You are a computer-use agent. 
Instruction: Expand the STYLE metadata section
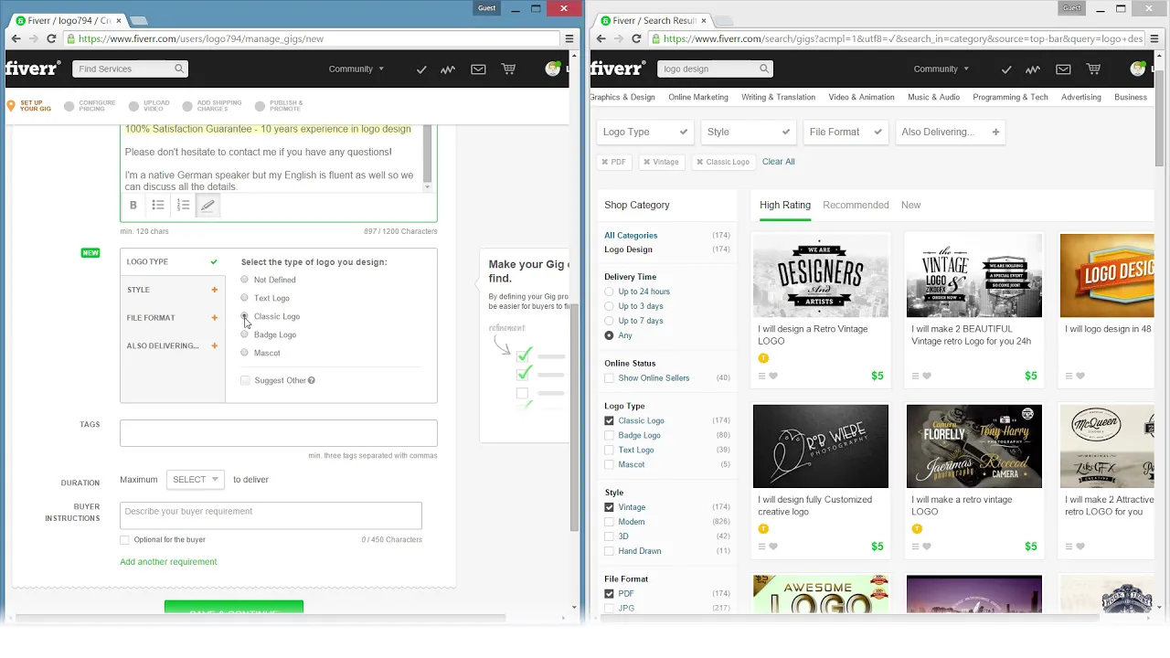(173, 290)
